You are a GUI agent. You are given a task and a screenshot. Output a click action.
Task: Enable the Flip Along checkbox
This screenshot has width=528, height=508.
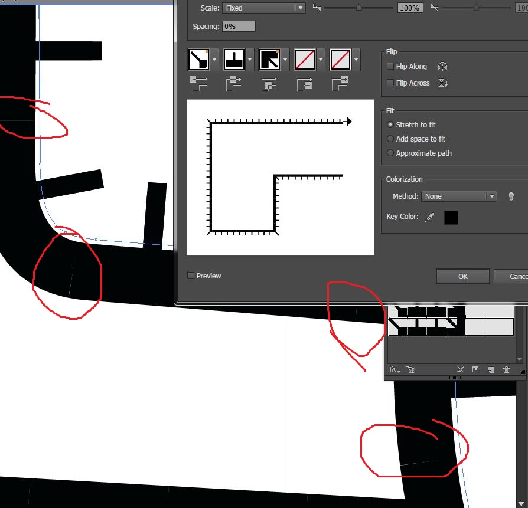(x=390, y=66)
